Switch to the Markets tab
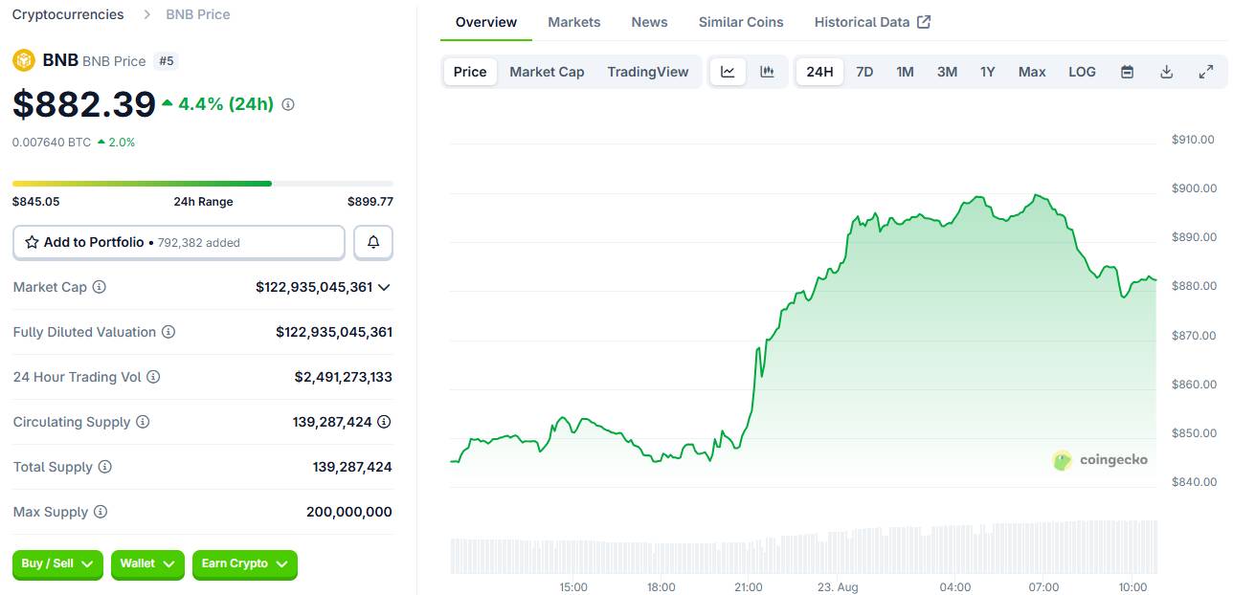This screenshot has height=595, width=1233. point(574,22)
